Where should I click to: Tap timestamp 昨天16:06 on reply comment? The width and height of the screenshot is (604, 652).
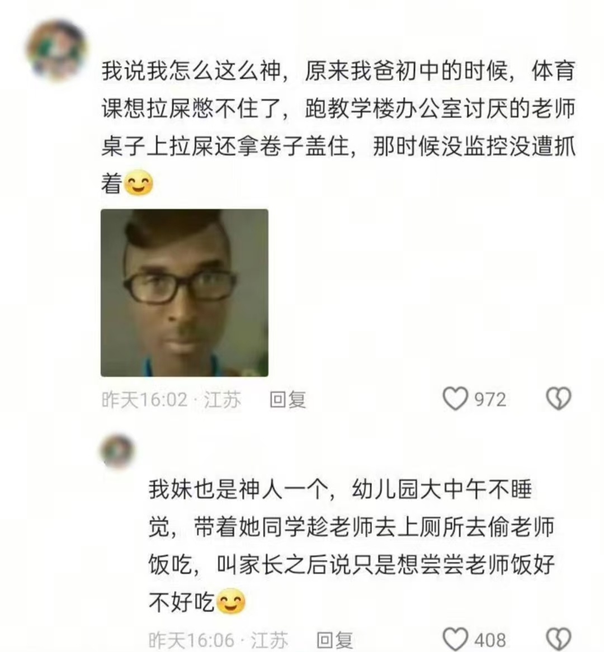click(192, 640)
